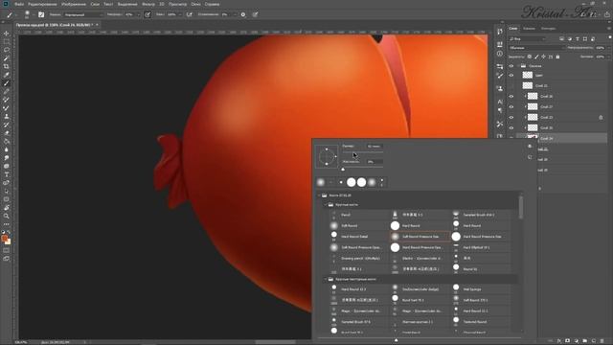Collapse the Круглые кисти brush group
Image resolution: width=613 pixels, height=345 pixels.
pyautogui.click(x=326, y=204)
